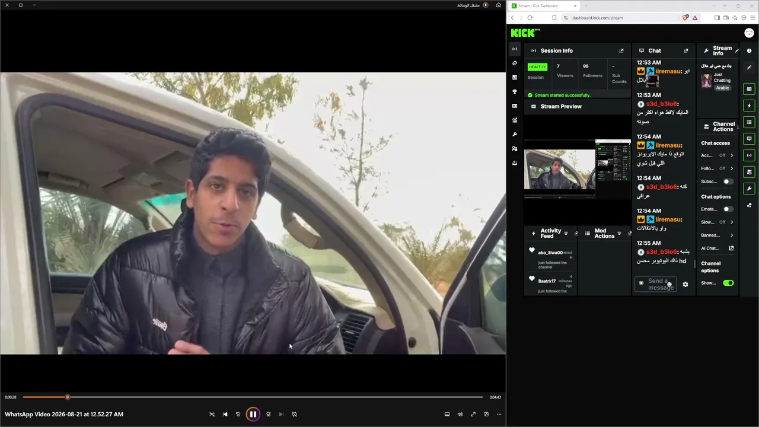This screenshot has height=427, width=759.
Task: Open the media player volume control
Action: point(460,414)
